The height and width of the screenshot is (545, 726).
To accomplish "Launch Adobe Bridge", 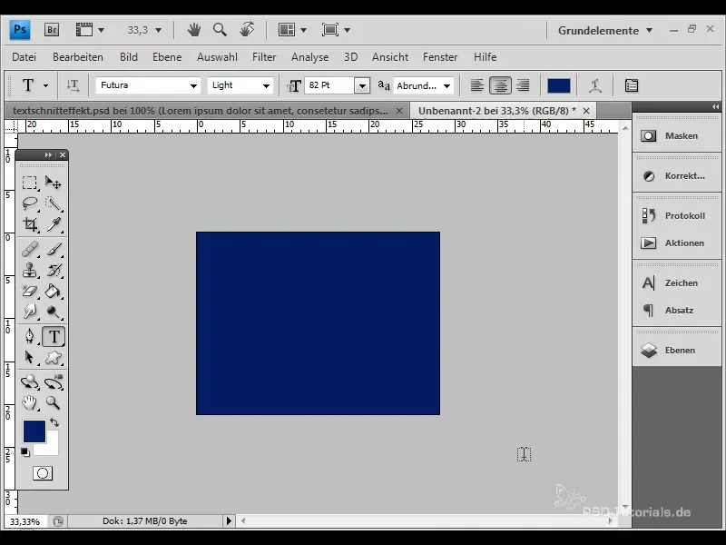I will (x=52, y=30).
